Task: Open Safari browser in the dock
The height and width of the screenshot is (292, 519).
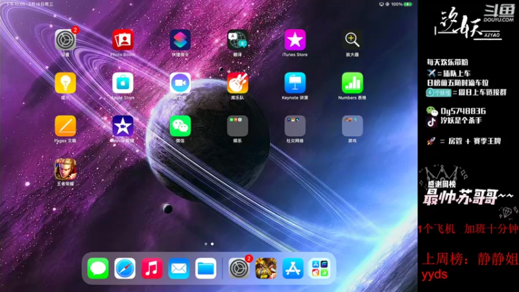Action: tap(125, 268)
